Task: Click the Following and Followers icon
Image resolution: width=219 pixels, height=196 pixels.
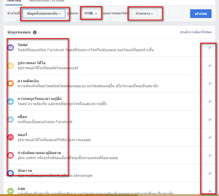Action: tap(11, 155)
